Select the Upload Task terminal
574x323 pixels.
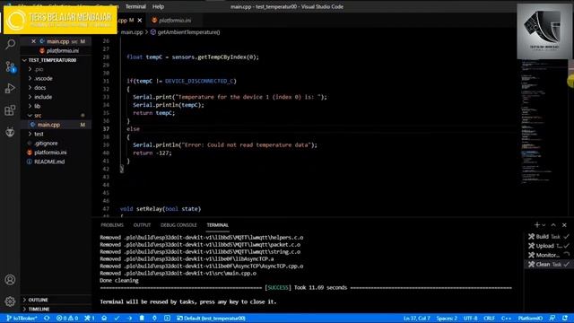[x=548, y=246]
